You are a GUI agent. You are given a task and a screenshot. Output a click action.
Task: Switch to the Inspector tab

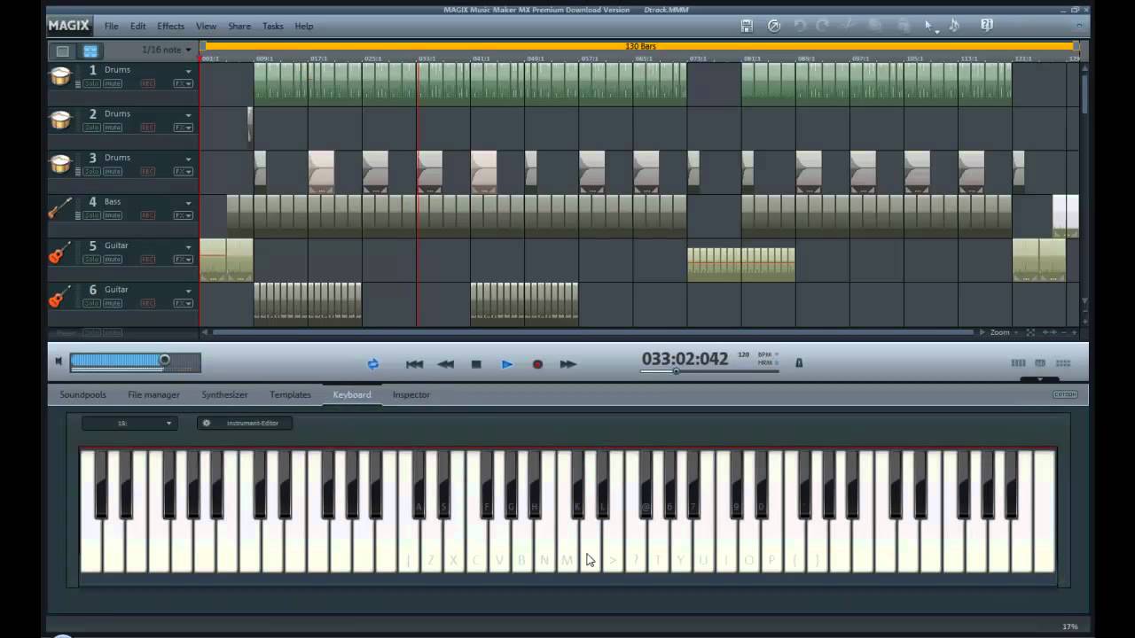pos(411,394)
